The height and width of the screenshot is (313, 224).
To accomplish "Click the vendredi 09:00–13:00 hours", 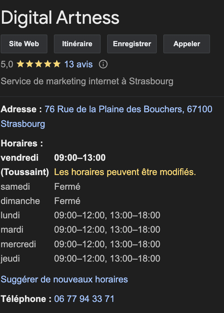I will click(80, 158).
